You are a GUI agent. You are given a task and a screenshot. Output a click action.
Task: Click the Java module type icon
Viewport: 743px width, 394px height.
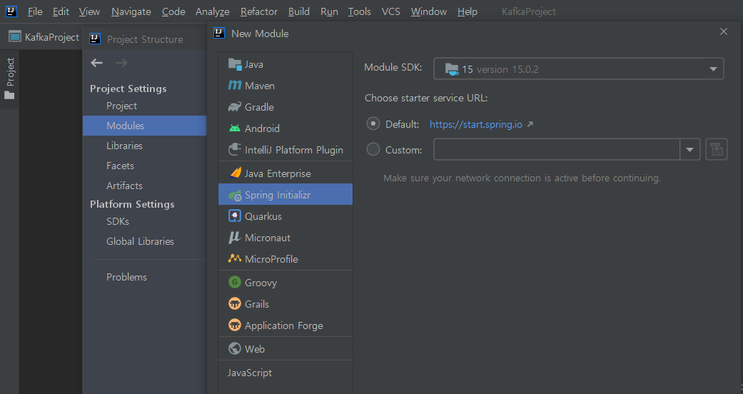coord(235,64)
